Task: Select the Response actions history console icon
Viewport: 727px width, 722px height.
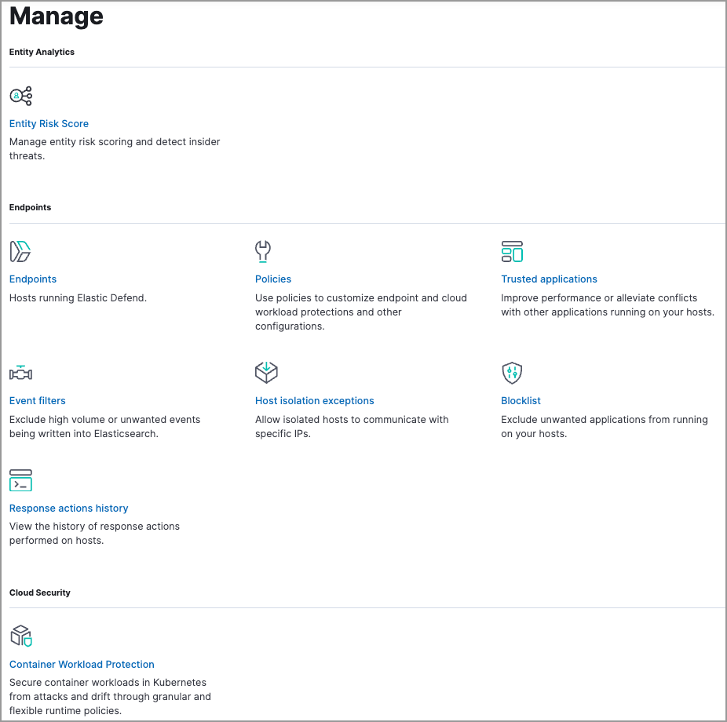Action: (20, 480)
